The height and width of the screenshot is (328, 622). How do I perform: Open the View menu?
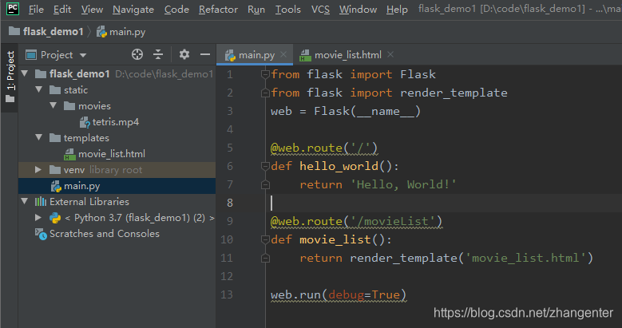(92, 9)
